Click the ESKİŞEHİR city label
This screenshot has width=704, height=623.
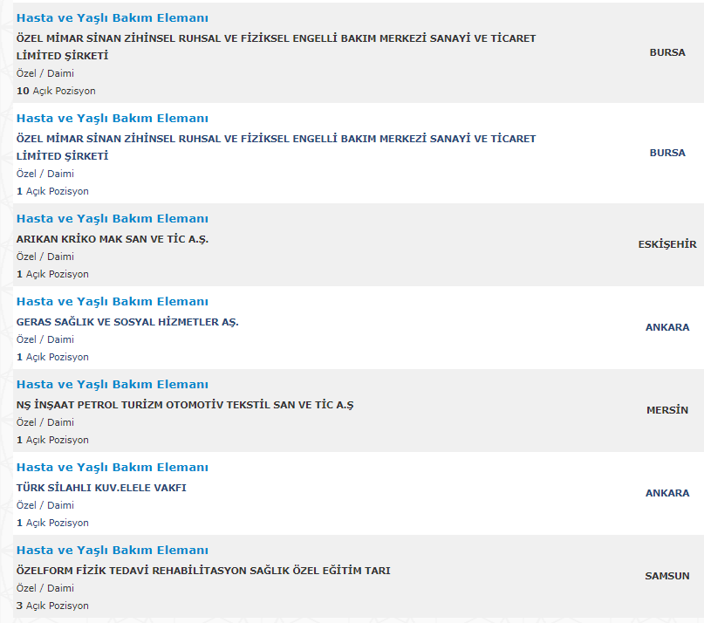tap(667, 244)
